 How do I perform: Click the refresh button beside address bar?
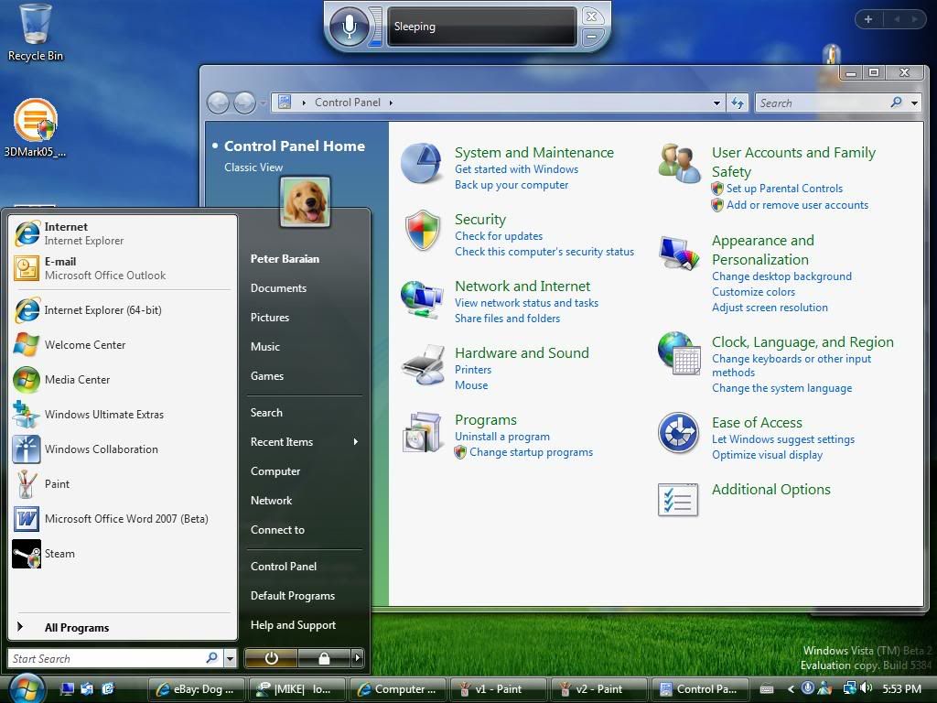point(738,103)
